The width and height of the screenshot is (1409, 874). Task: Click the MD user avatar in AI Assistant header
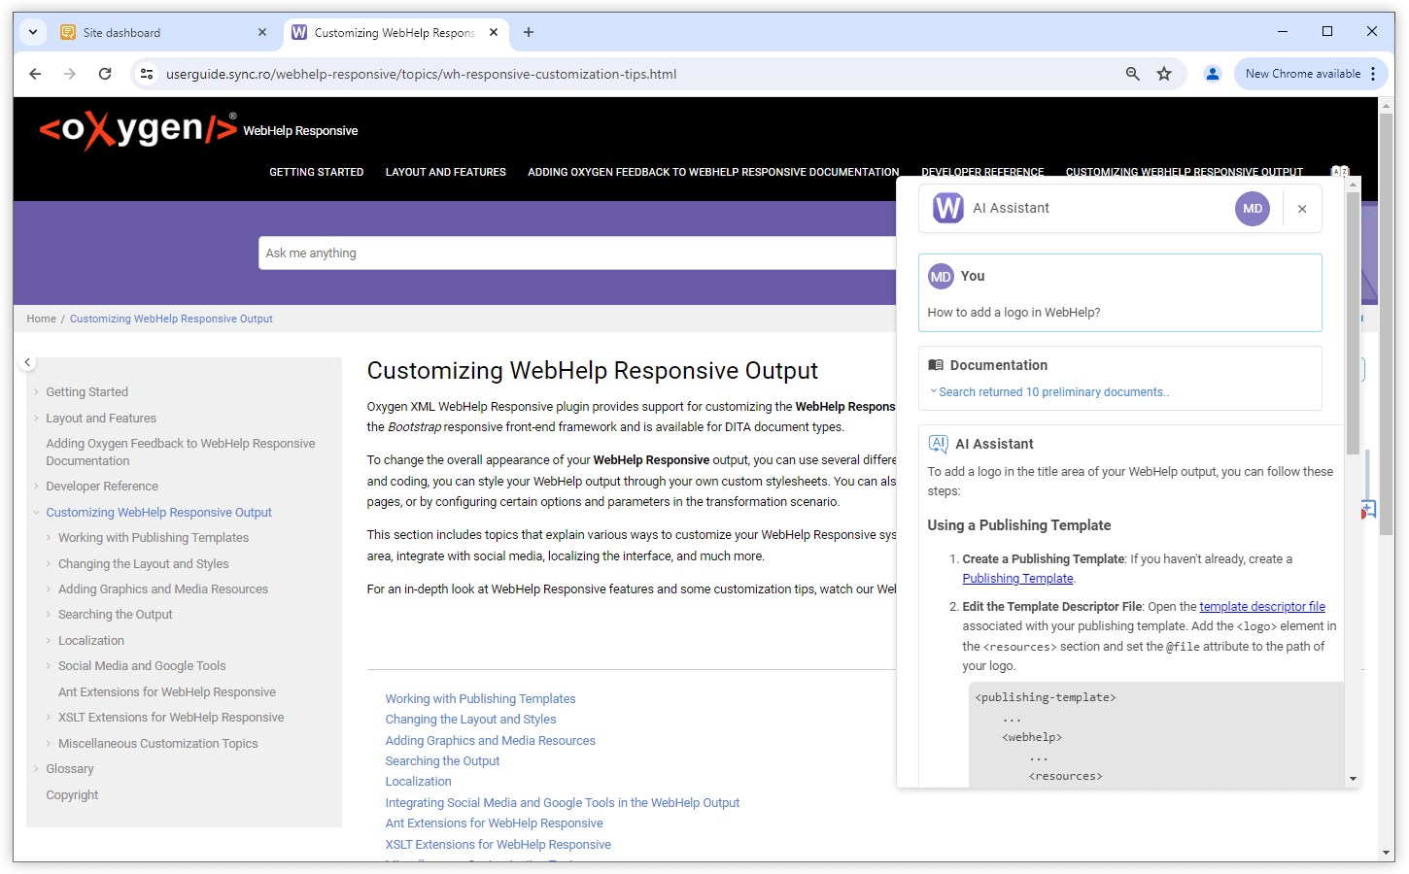pos(1253,208)
